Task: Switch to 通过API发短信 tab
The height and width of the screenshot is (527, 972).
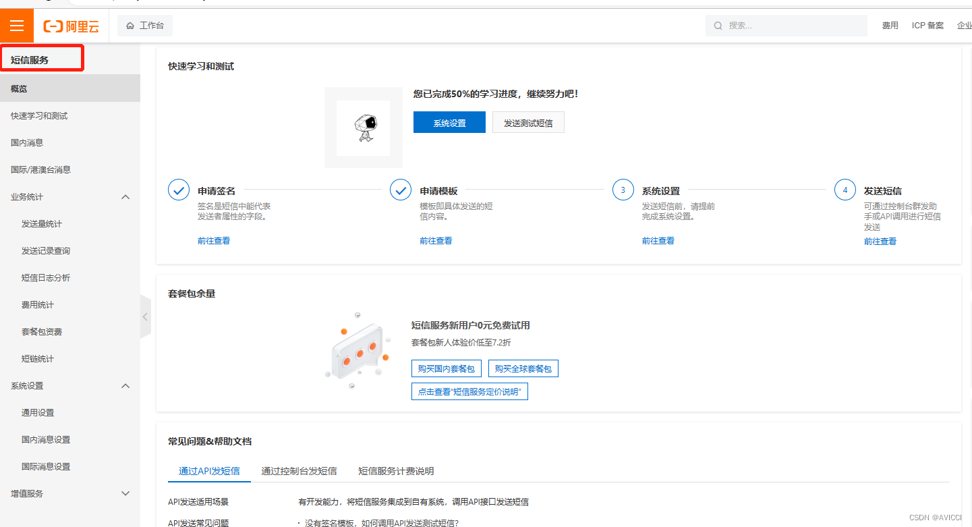Action: 209,471
